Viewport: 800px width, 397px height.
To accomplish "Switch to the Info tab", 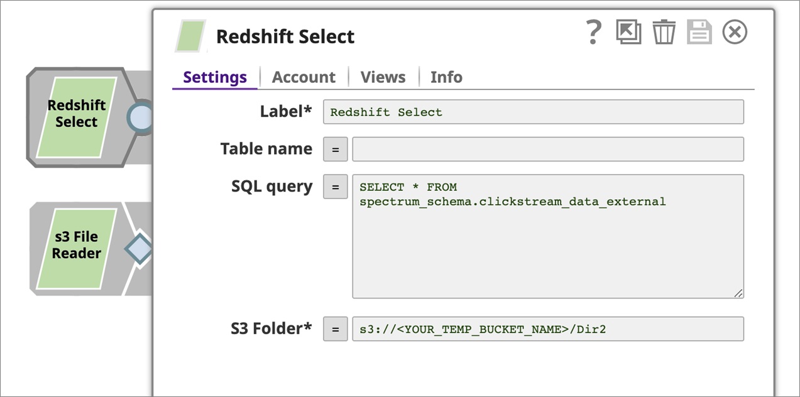I will (446, 77).
